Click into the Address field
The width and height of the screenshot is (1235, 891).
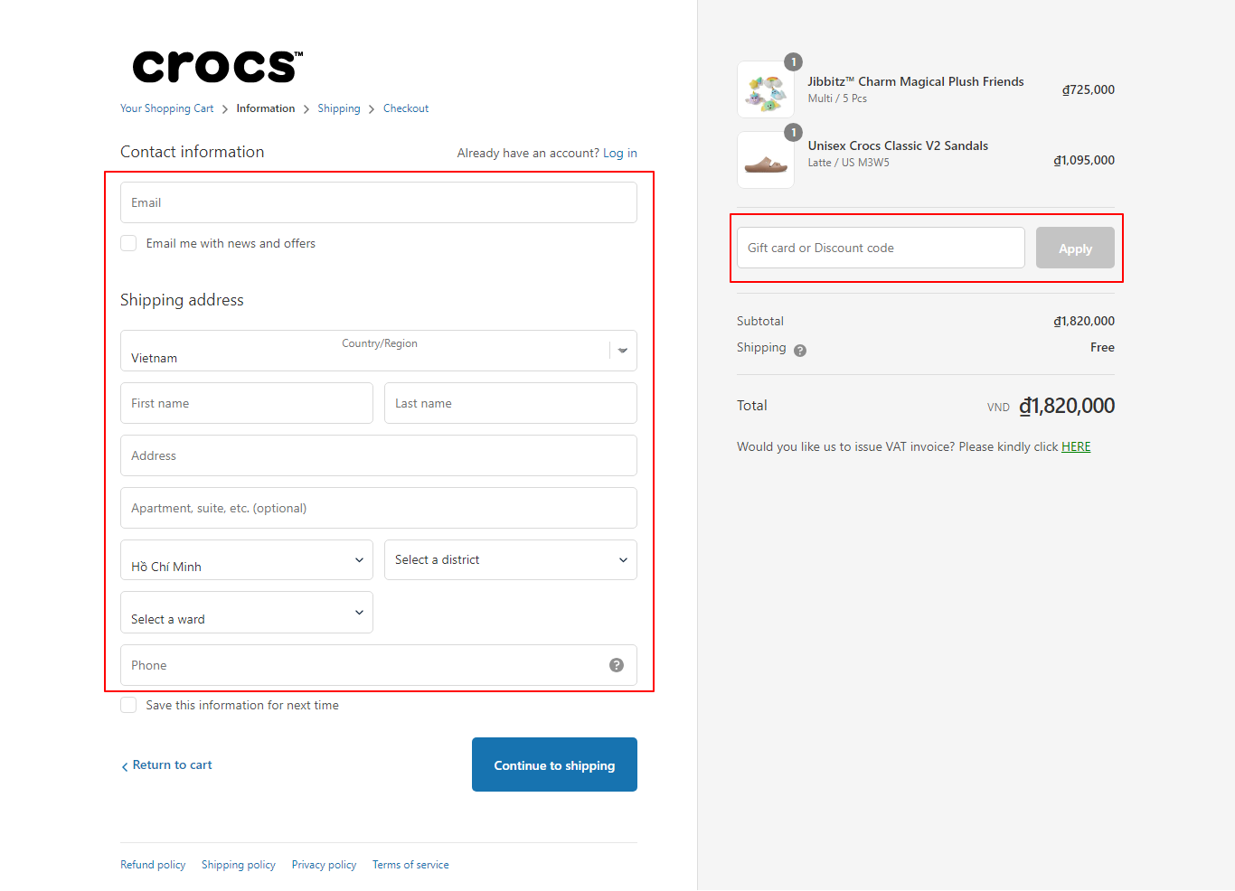point(379,455)
